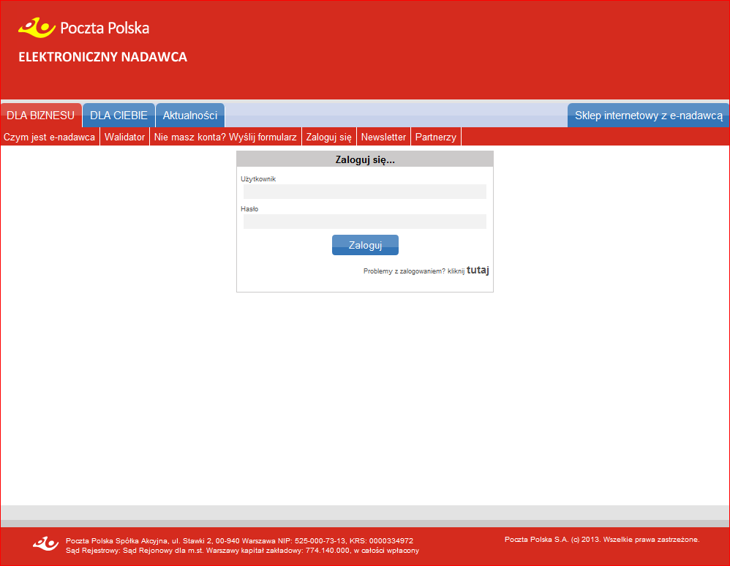Go to the Partnerzy menu item

point(436,137)
